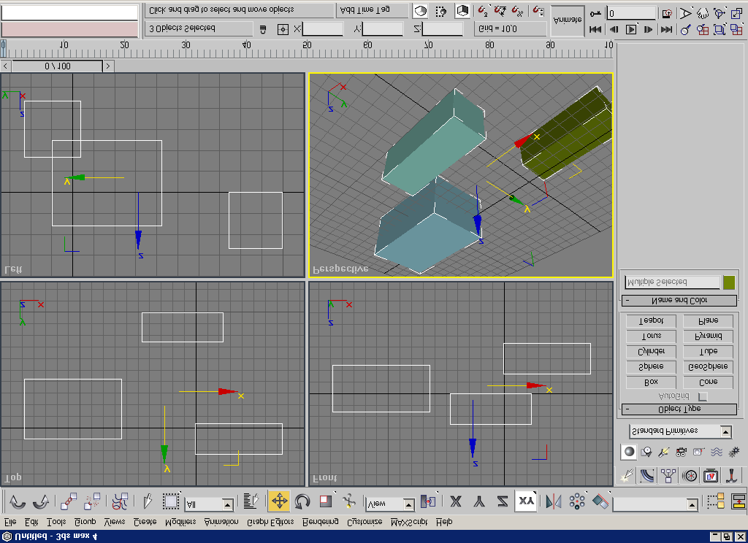Open Time Configuration icon beside frame field
Screen dimensions: 748x543
668,13
